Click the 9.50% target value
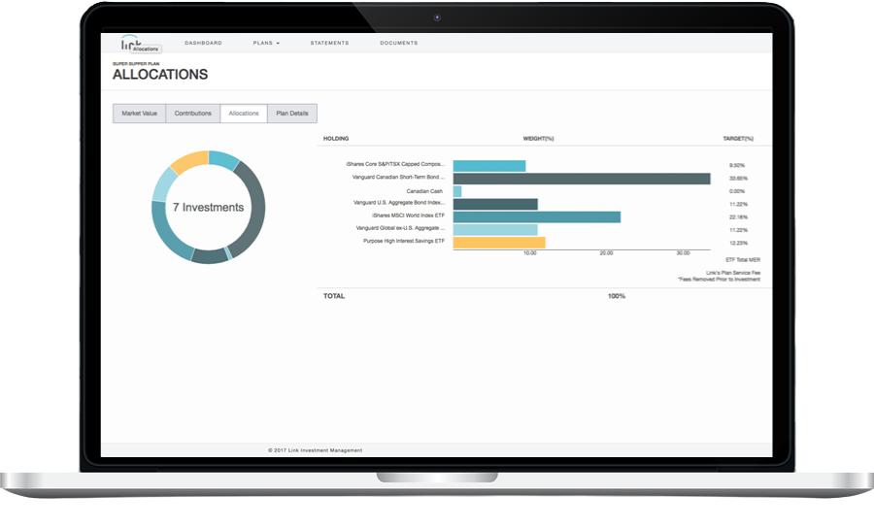874x529 pixels. pos(737,165)
